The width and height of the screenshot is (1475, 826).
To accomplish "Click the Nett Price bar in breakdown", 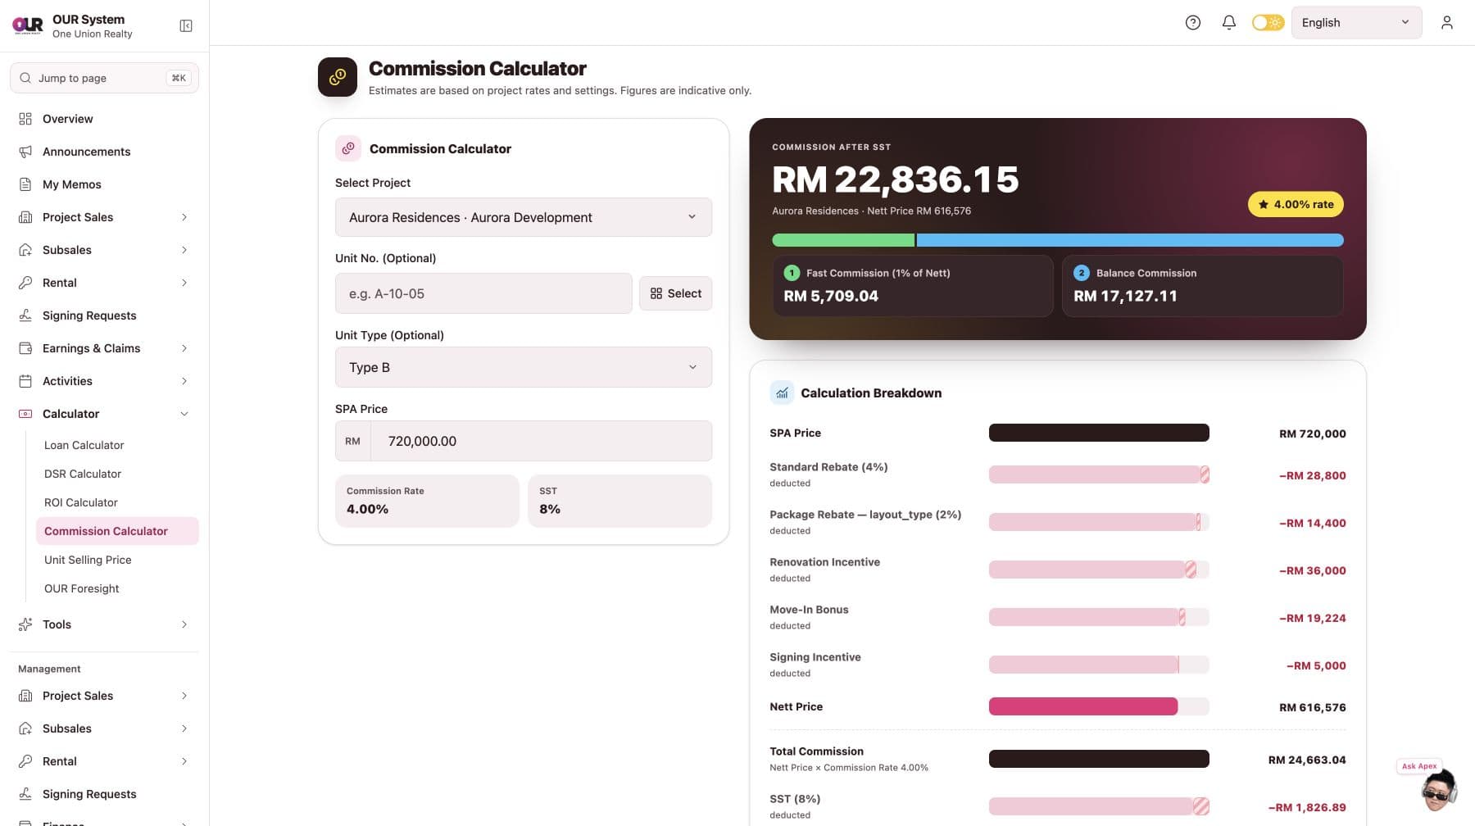I will pos(1083,706).
